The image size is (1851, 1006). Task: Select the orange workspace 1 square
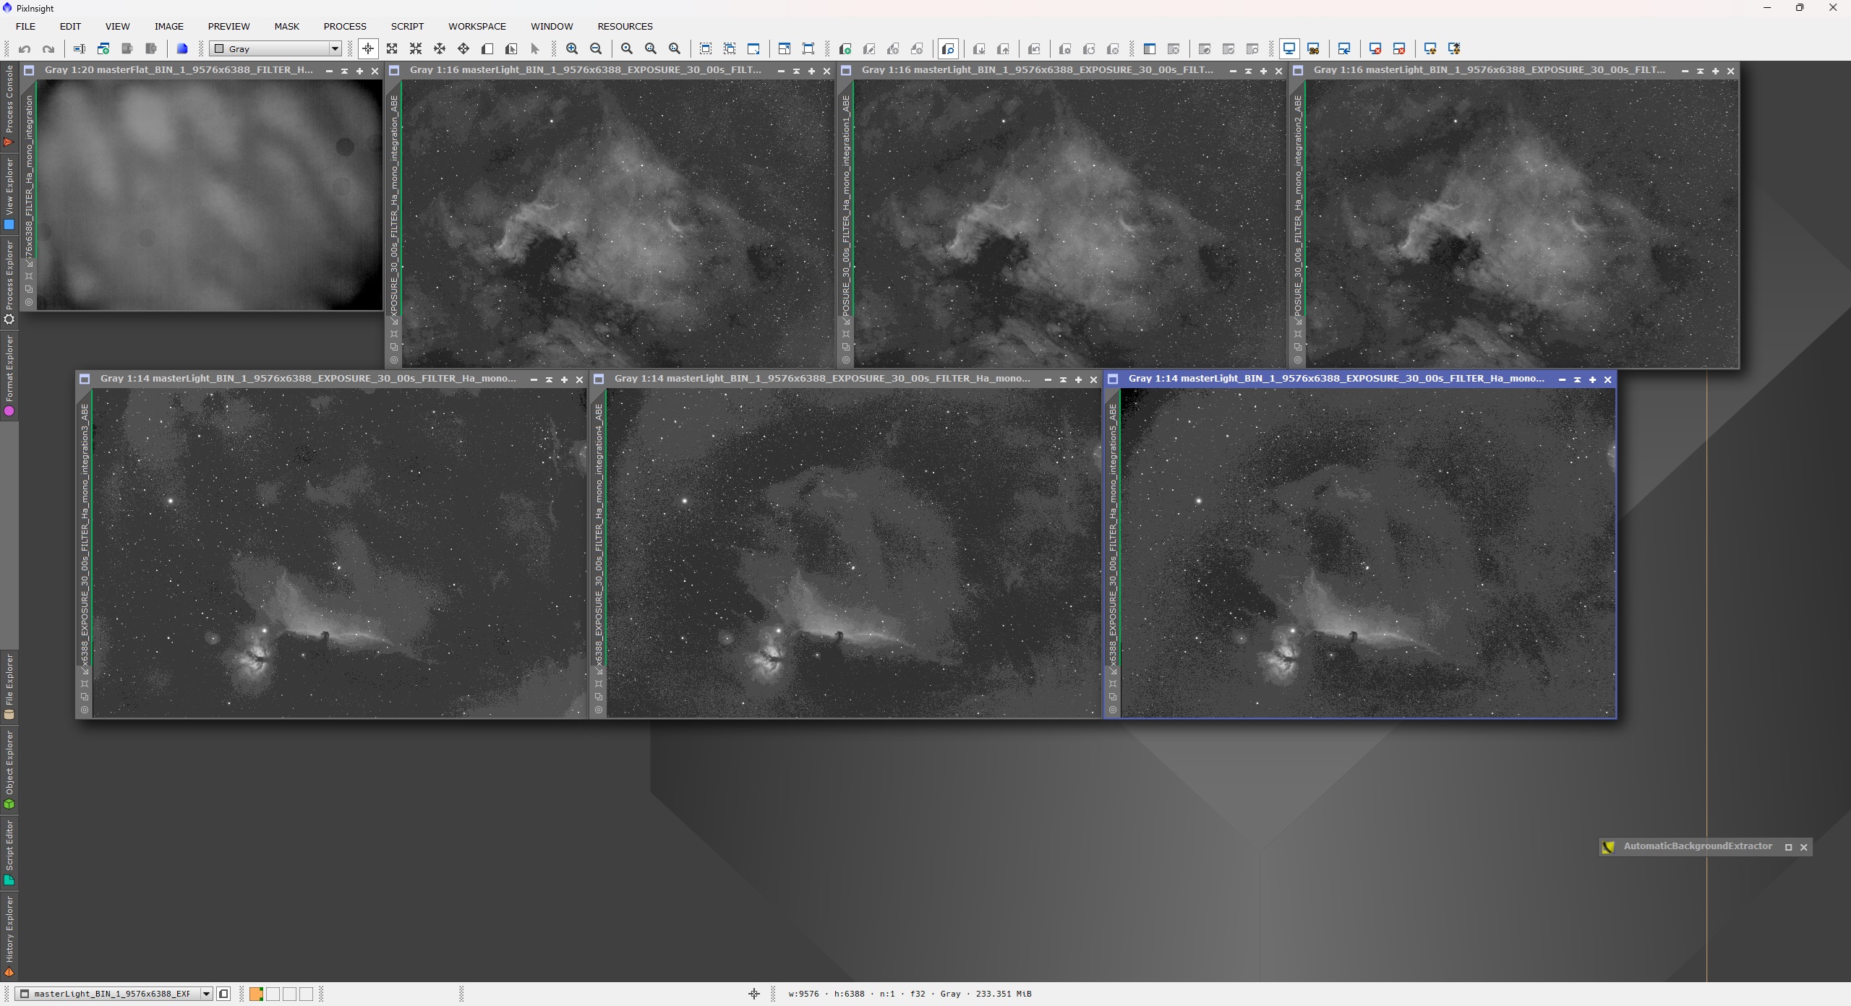256,994
